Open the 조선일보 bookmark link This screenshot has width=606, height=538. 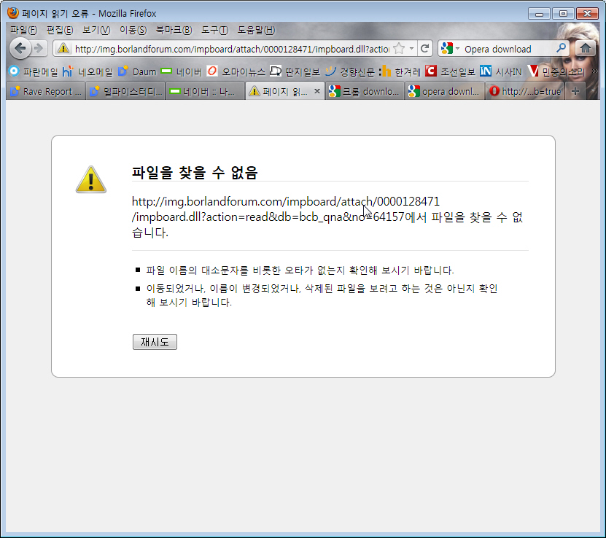click(450, 71)
